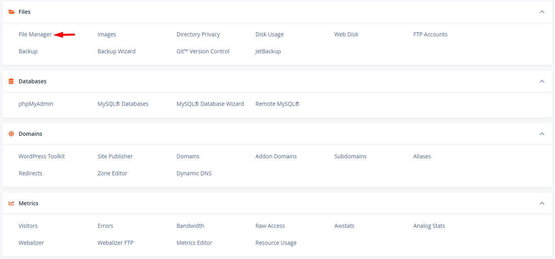Viewport: 555px width, 259px height.
Task: Open Disk Usage
Action: [x=270, y=34]
